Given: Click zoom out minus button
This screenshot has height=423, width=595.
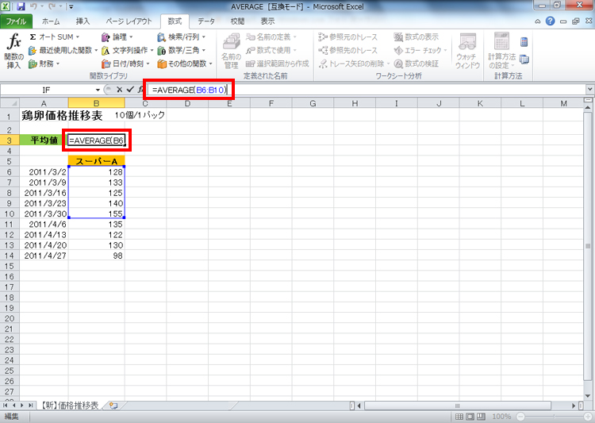Looking at the screenshot, I should [520, 417].
